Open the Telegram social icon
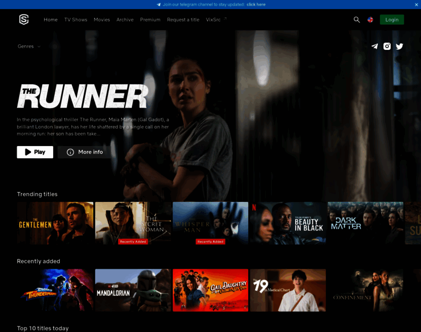Image resolution: width=421 pixels, height=332 pixels. tap(375, 46)
